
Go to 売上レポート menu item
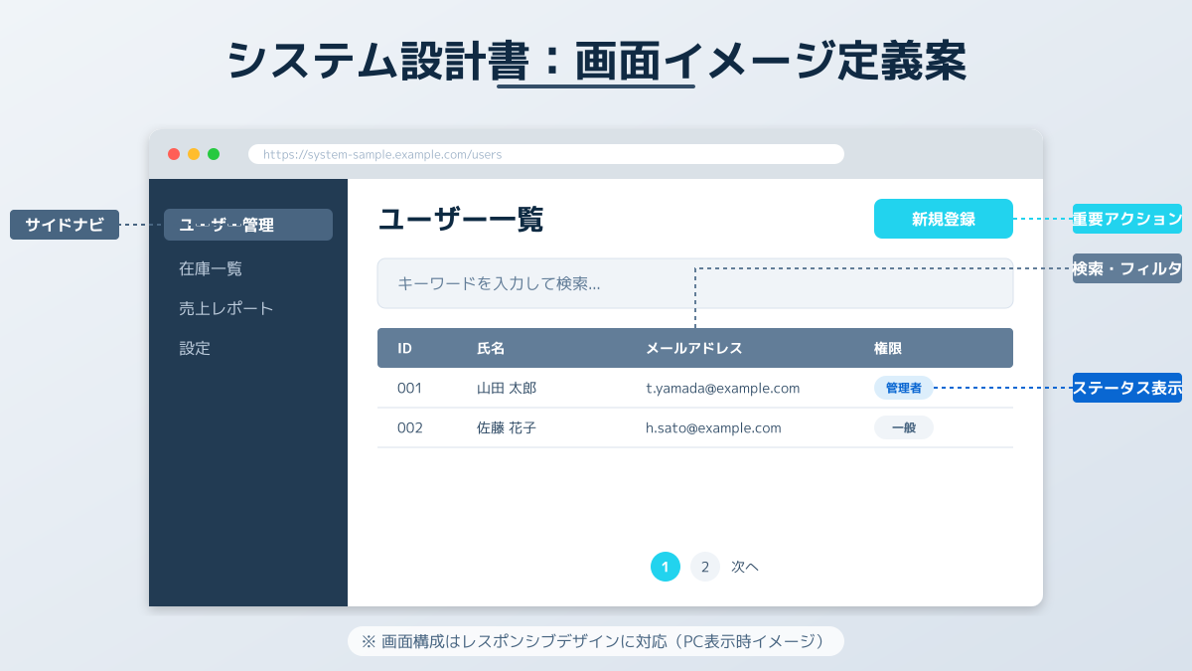coord(226,308)
